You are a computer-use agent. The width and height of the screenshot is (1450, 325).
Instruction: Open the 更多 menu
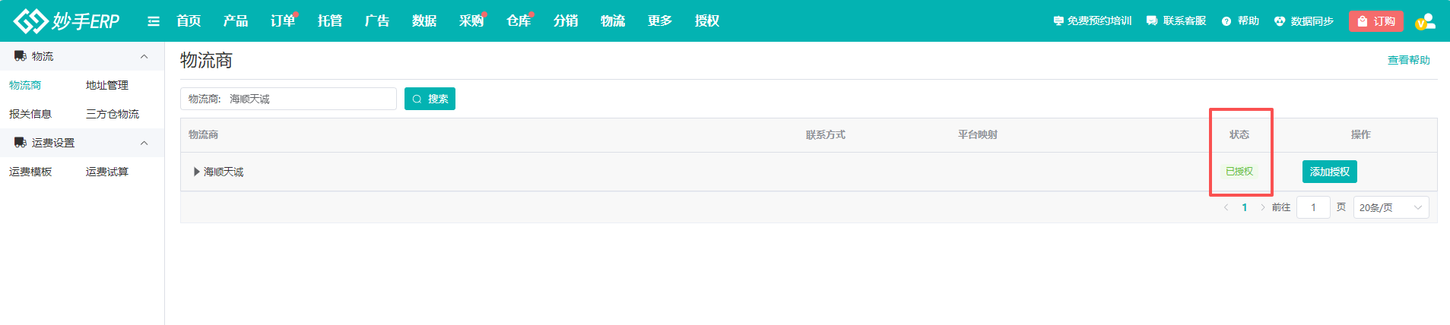click(x=660, y=21)
